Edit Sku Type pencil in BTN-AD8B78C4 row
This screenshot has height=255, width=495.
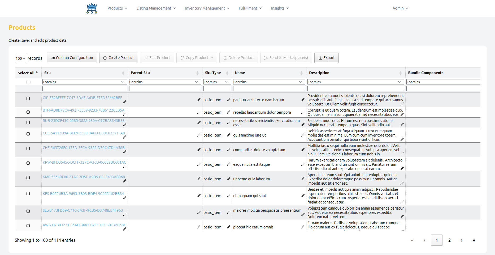click(x=229, y=112)
